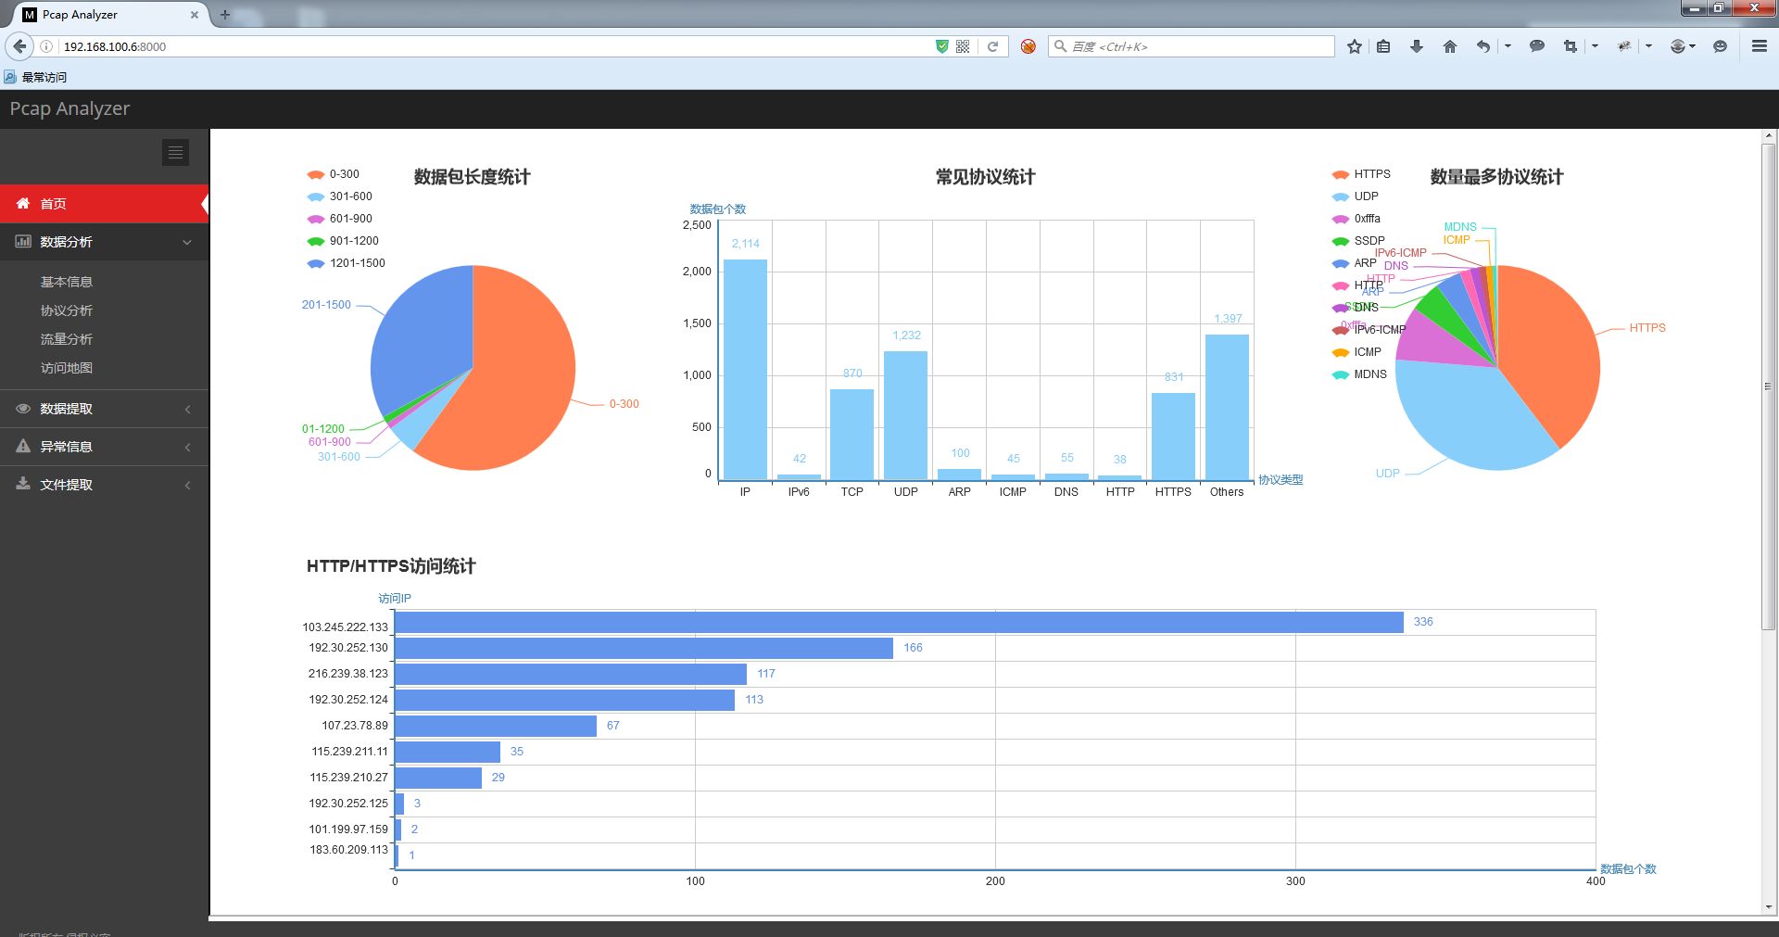Expand the 数据提取 section
Image resolution: width=1779 pixels, height=937 pixels.
(188, 409)
